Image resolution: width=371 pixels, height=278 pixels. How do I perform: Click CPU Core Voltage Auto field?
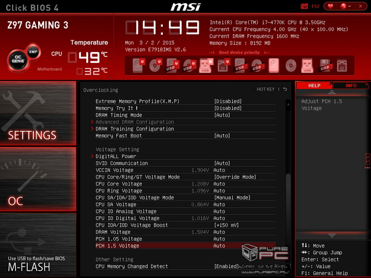click(219, 183)
